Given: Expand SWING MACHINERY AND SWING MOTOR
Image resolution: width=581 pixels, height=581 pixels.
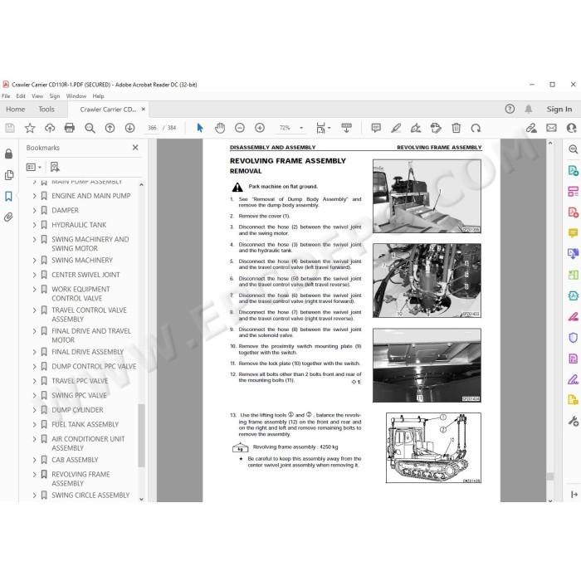Looking at the screenshot, I should [35, 240].
